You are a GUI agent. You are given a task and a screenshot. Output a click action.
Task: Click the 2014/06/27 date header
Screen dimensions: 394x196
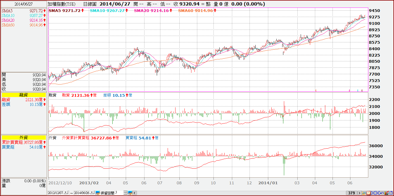[x=23, y=4]
